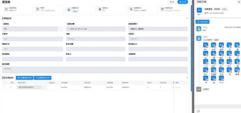Click the 刘总 handler avatar
The width and height of the screenshot is (241, 113).
[213, 45]
